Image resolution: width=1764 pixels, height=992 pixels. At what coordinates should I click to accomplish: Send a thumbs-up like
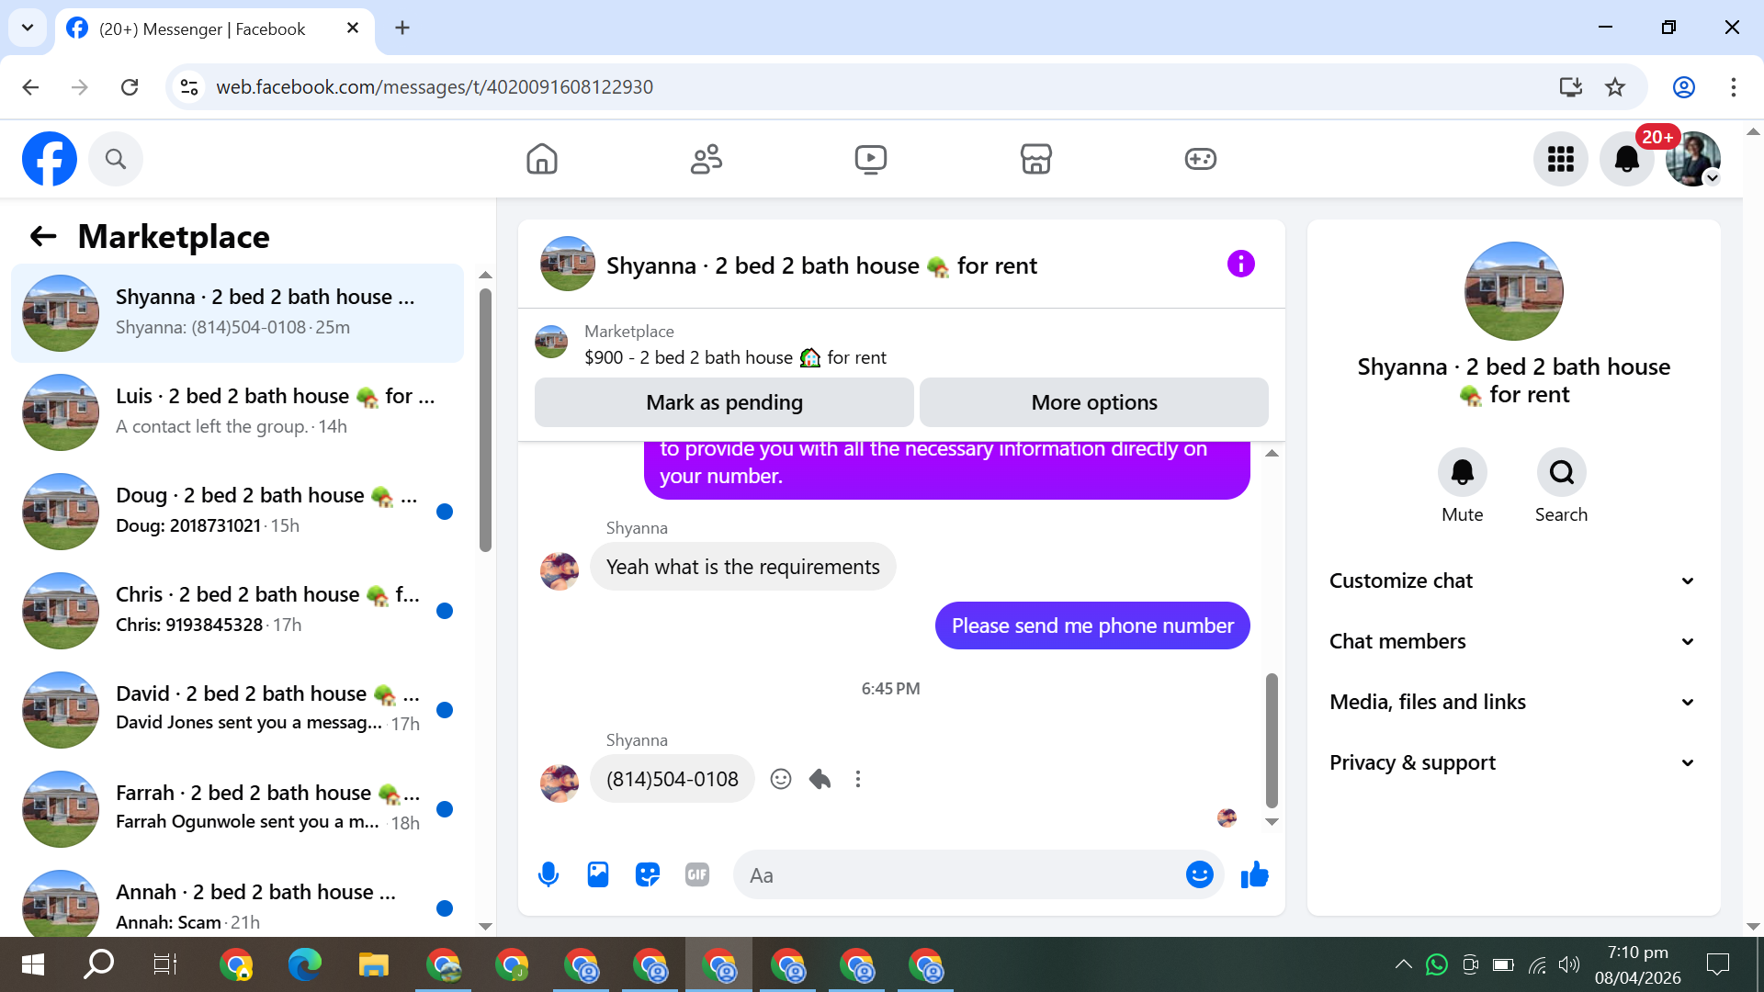pyautogui.click(x=1254, y=874)
